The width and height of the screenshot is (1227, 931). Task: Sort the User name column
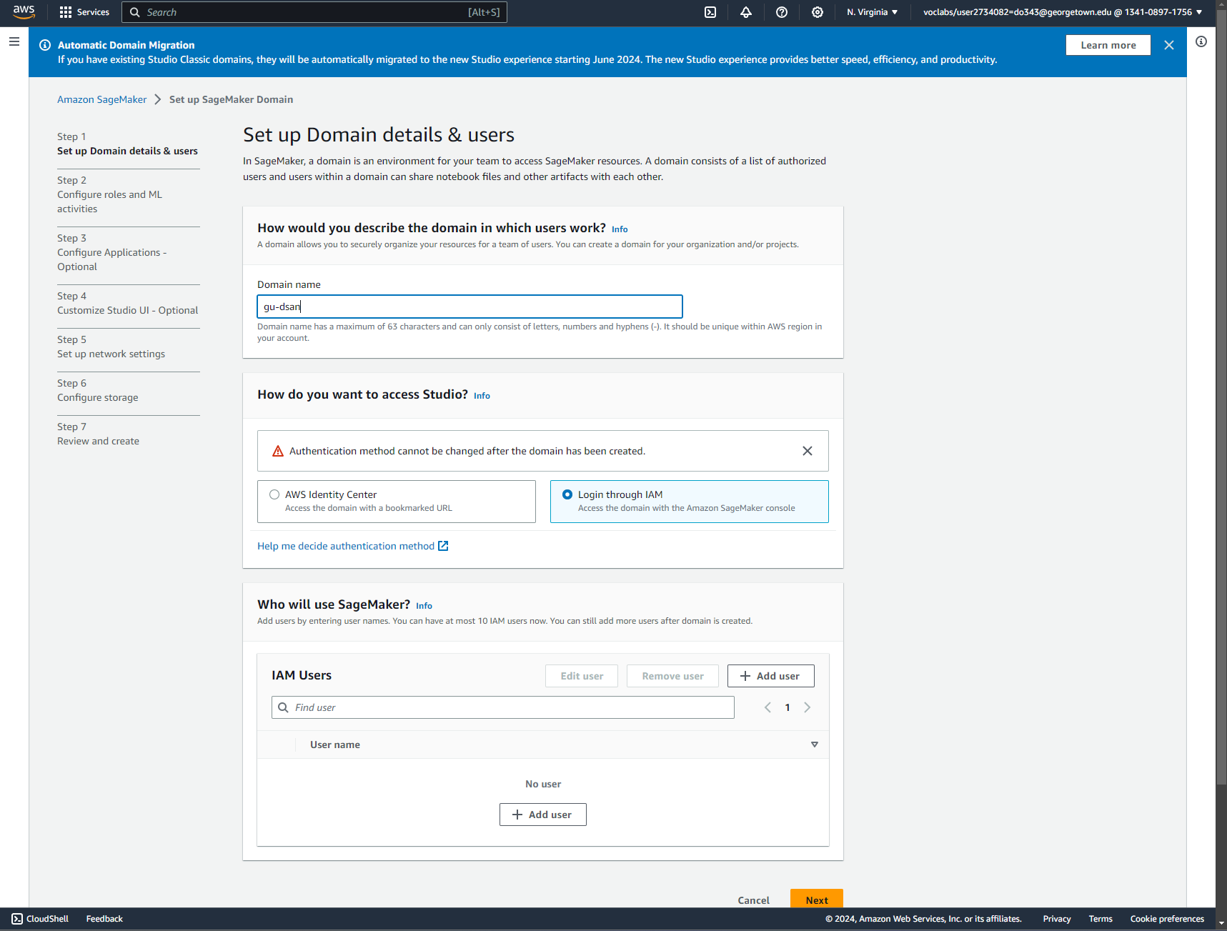(x=815, y=745)
